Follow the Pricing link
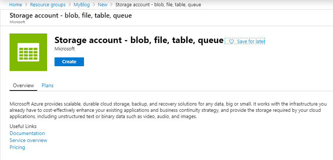333x160 pixels. pos(17,147)
